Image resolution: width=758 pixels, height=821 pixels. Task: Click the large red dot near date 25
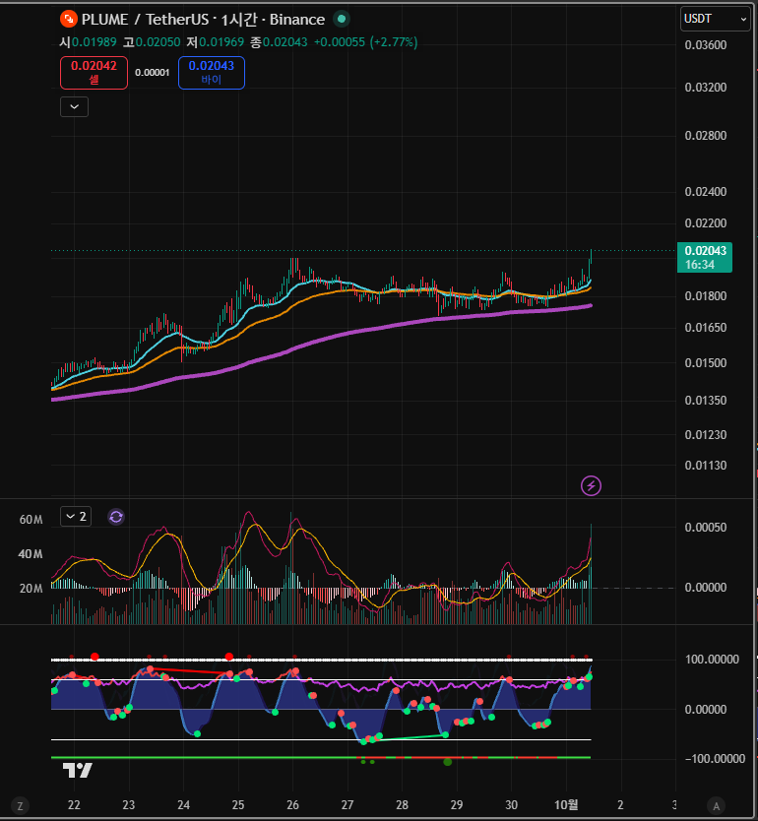(x=228, y=656)
